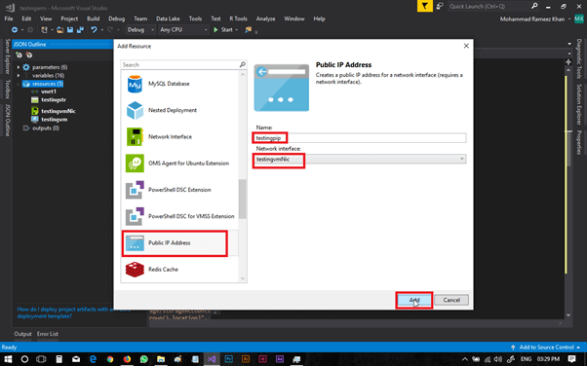The width and height of the screenshot is (587, 366).
Task: Click the notifications filter flag icon
Action: pos(425,6)
